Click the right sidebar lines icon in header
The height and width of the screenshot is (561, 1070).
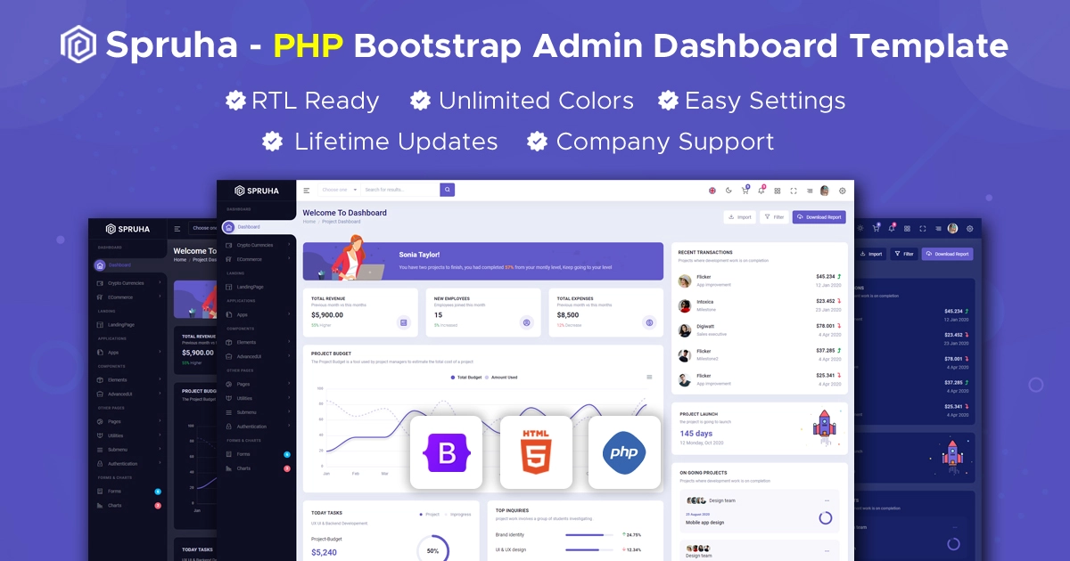(810, 191)
